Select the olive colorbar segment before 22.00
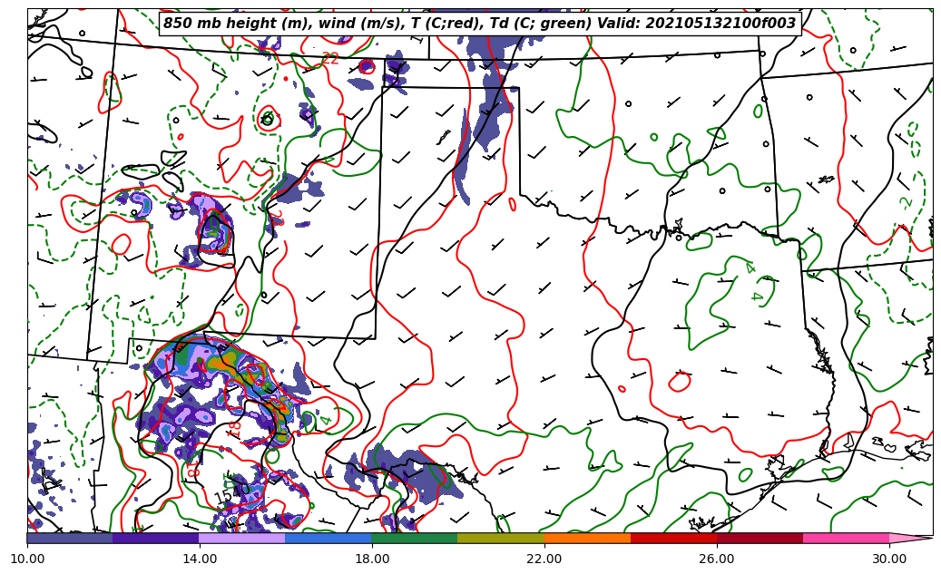 tap(501, 538)
